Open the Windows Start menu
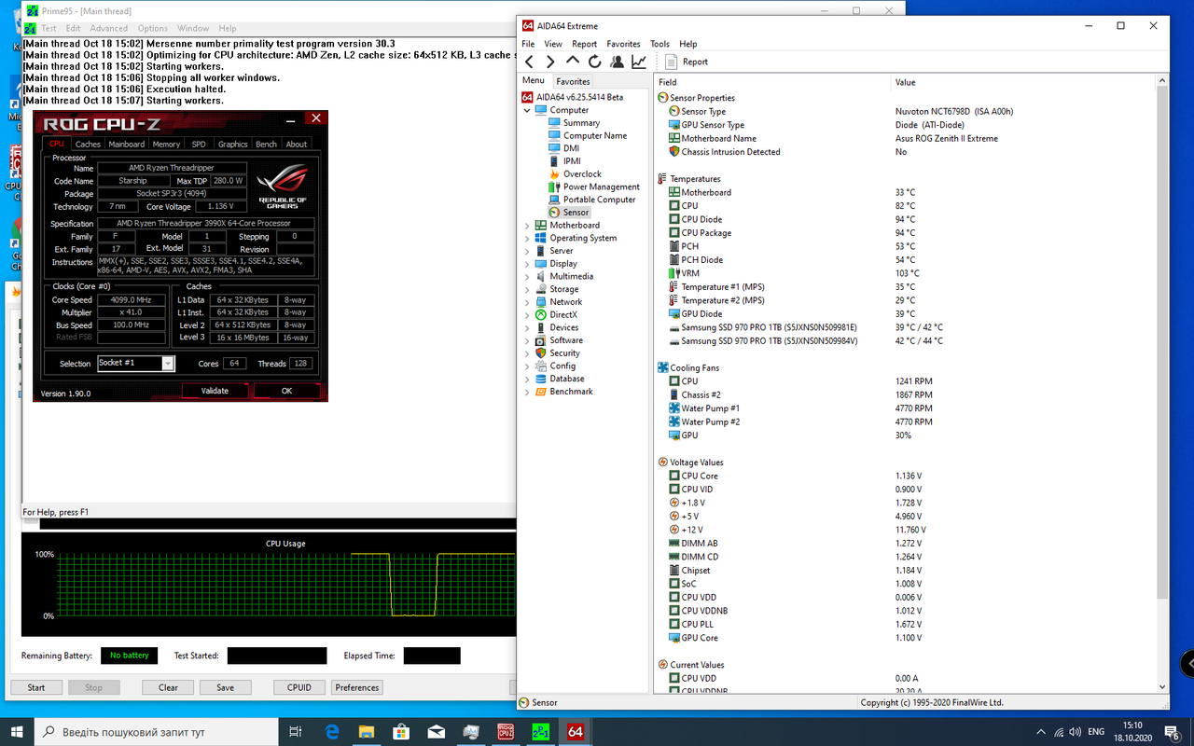 point(17,732)
